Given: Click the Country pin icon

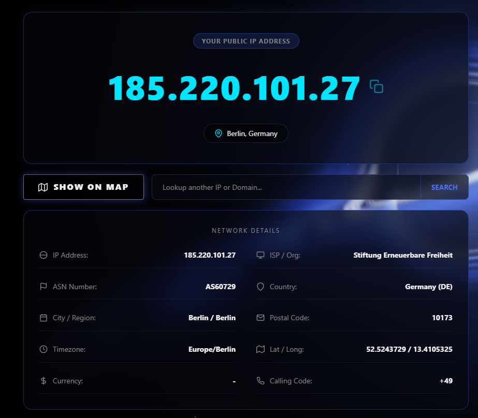Looking at the screenshot, I should (x=260, y=287).
